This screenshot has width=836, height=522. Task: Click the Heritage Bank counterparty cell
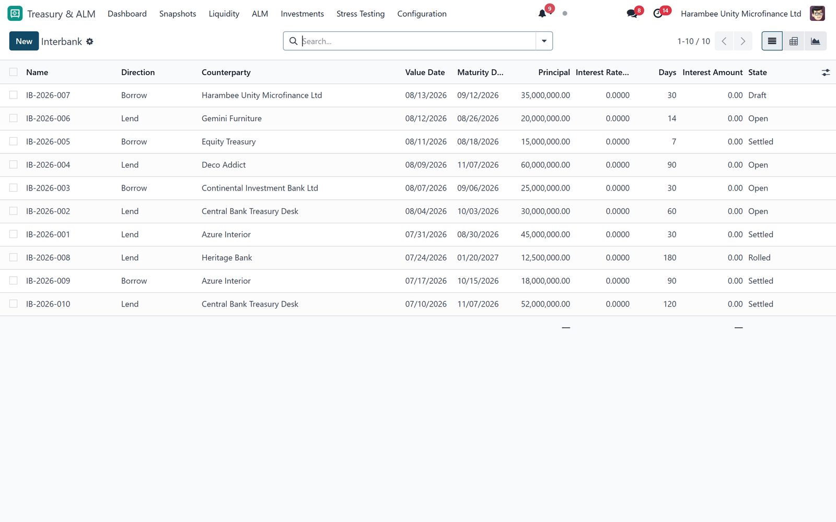pos(227,257)
